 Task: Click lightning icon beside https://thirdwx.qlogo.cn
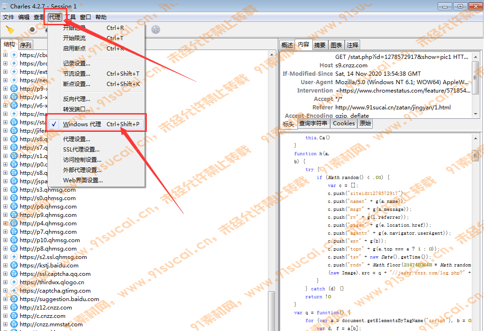(x=14, y=282)
